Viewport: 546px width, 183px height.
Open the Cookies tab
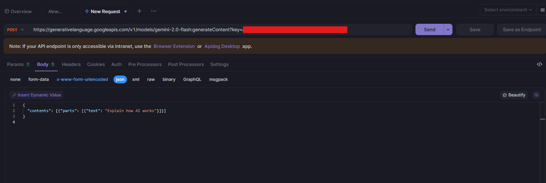point(96,65)
